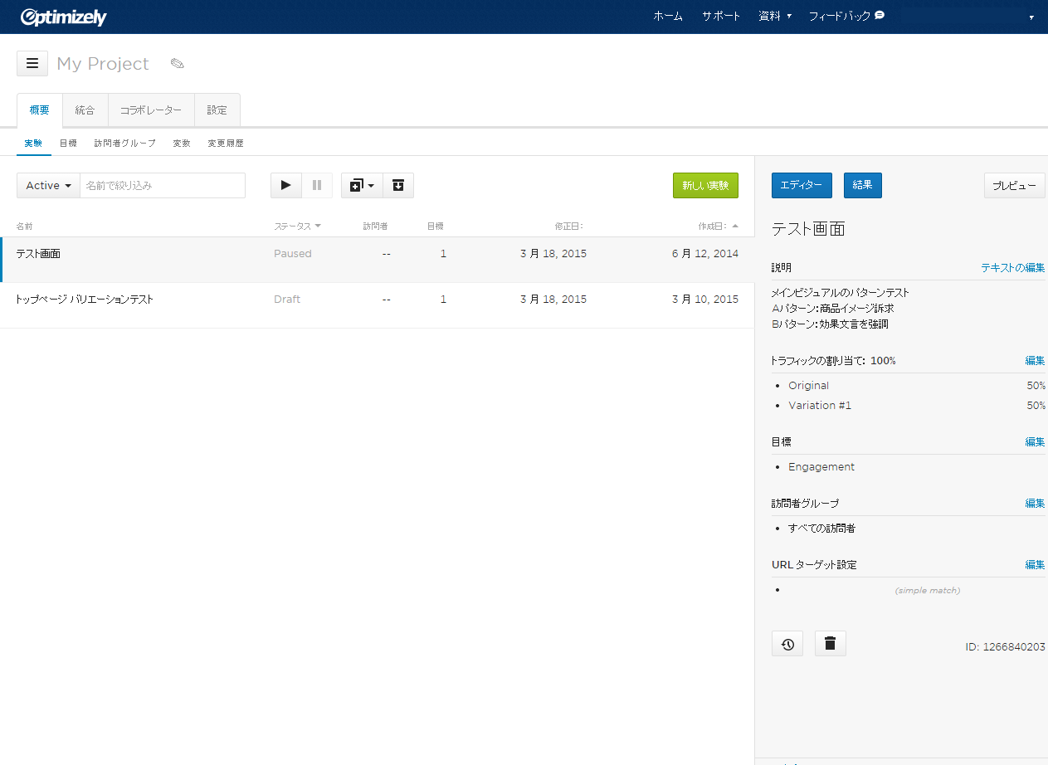Click the pencil icon beside My Project
This screenshot has width=1048, height=765.
tap(177, 64)
